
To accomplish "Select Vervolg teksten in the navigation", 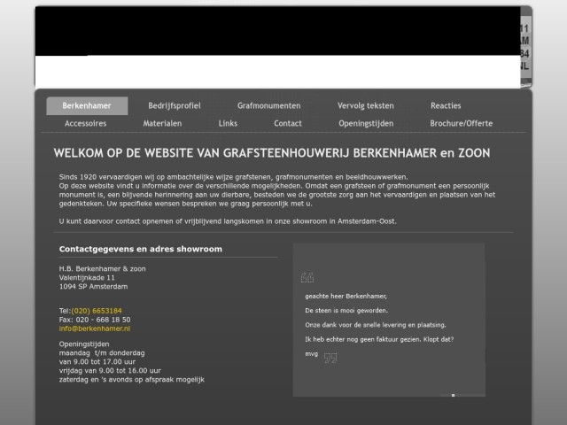I will (x=366, y=105).
